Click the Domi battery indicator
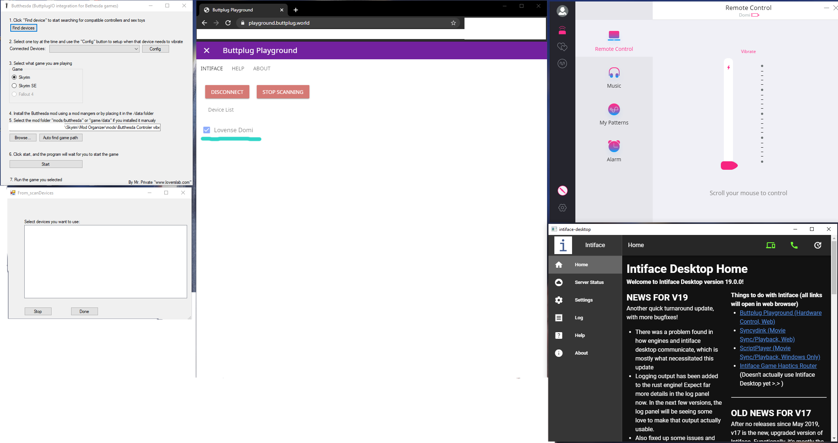The image size is (838, 443). [x=755, y=15]
